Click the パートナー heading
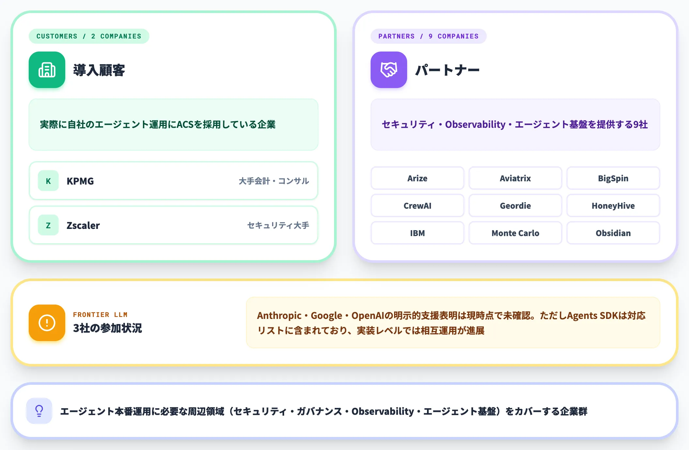The width and height of the screenshot is (689, 450). coord(447,70)
